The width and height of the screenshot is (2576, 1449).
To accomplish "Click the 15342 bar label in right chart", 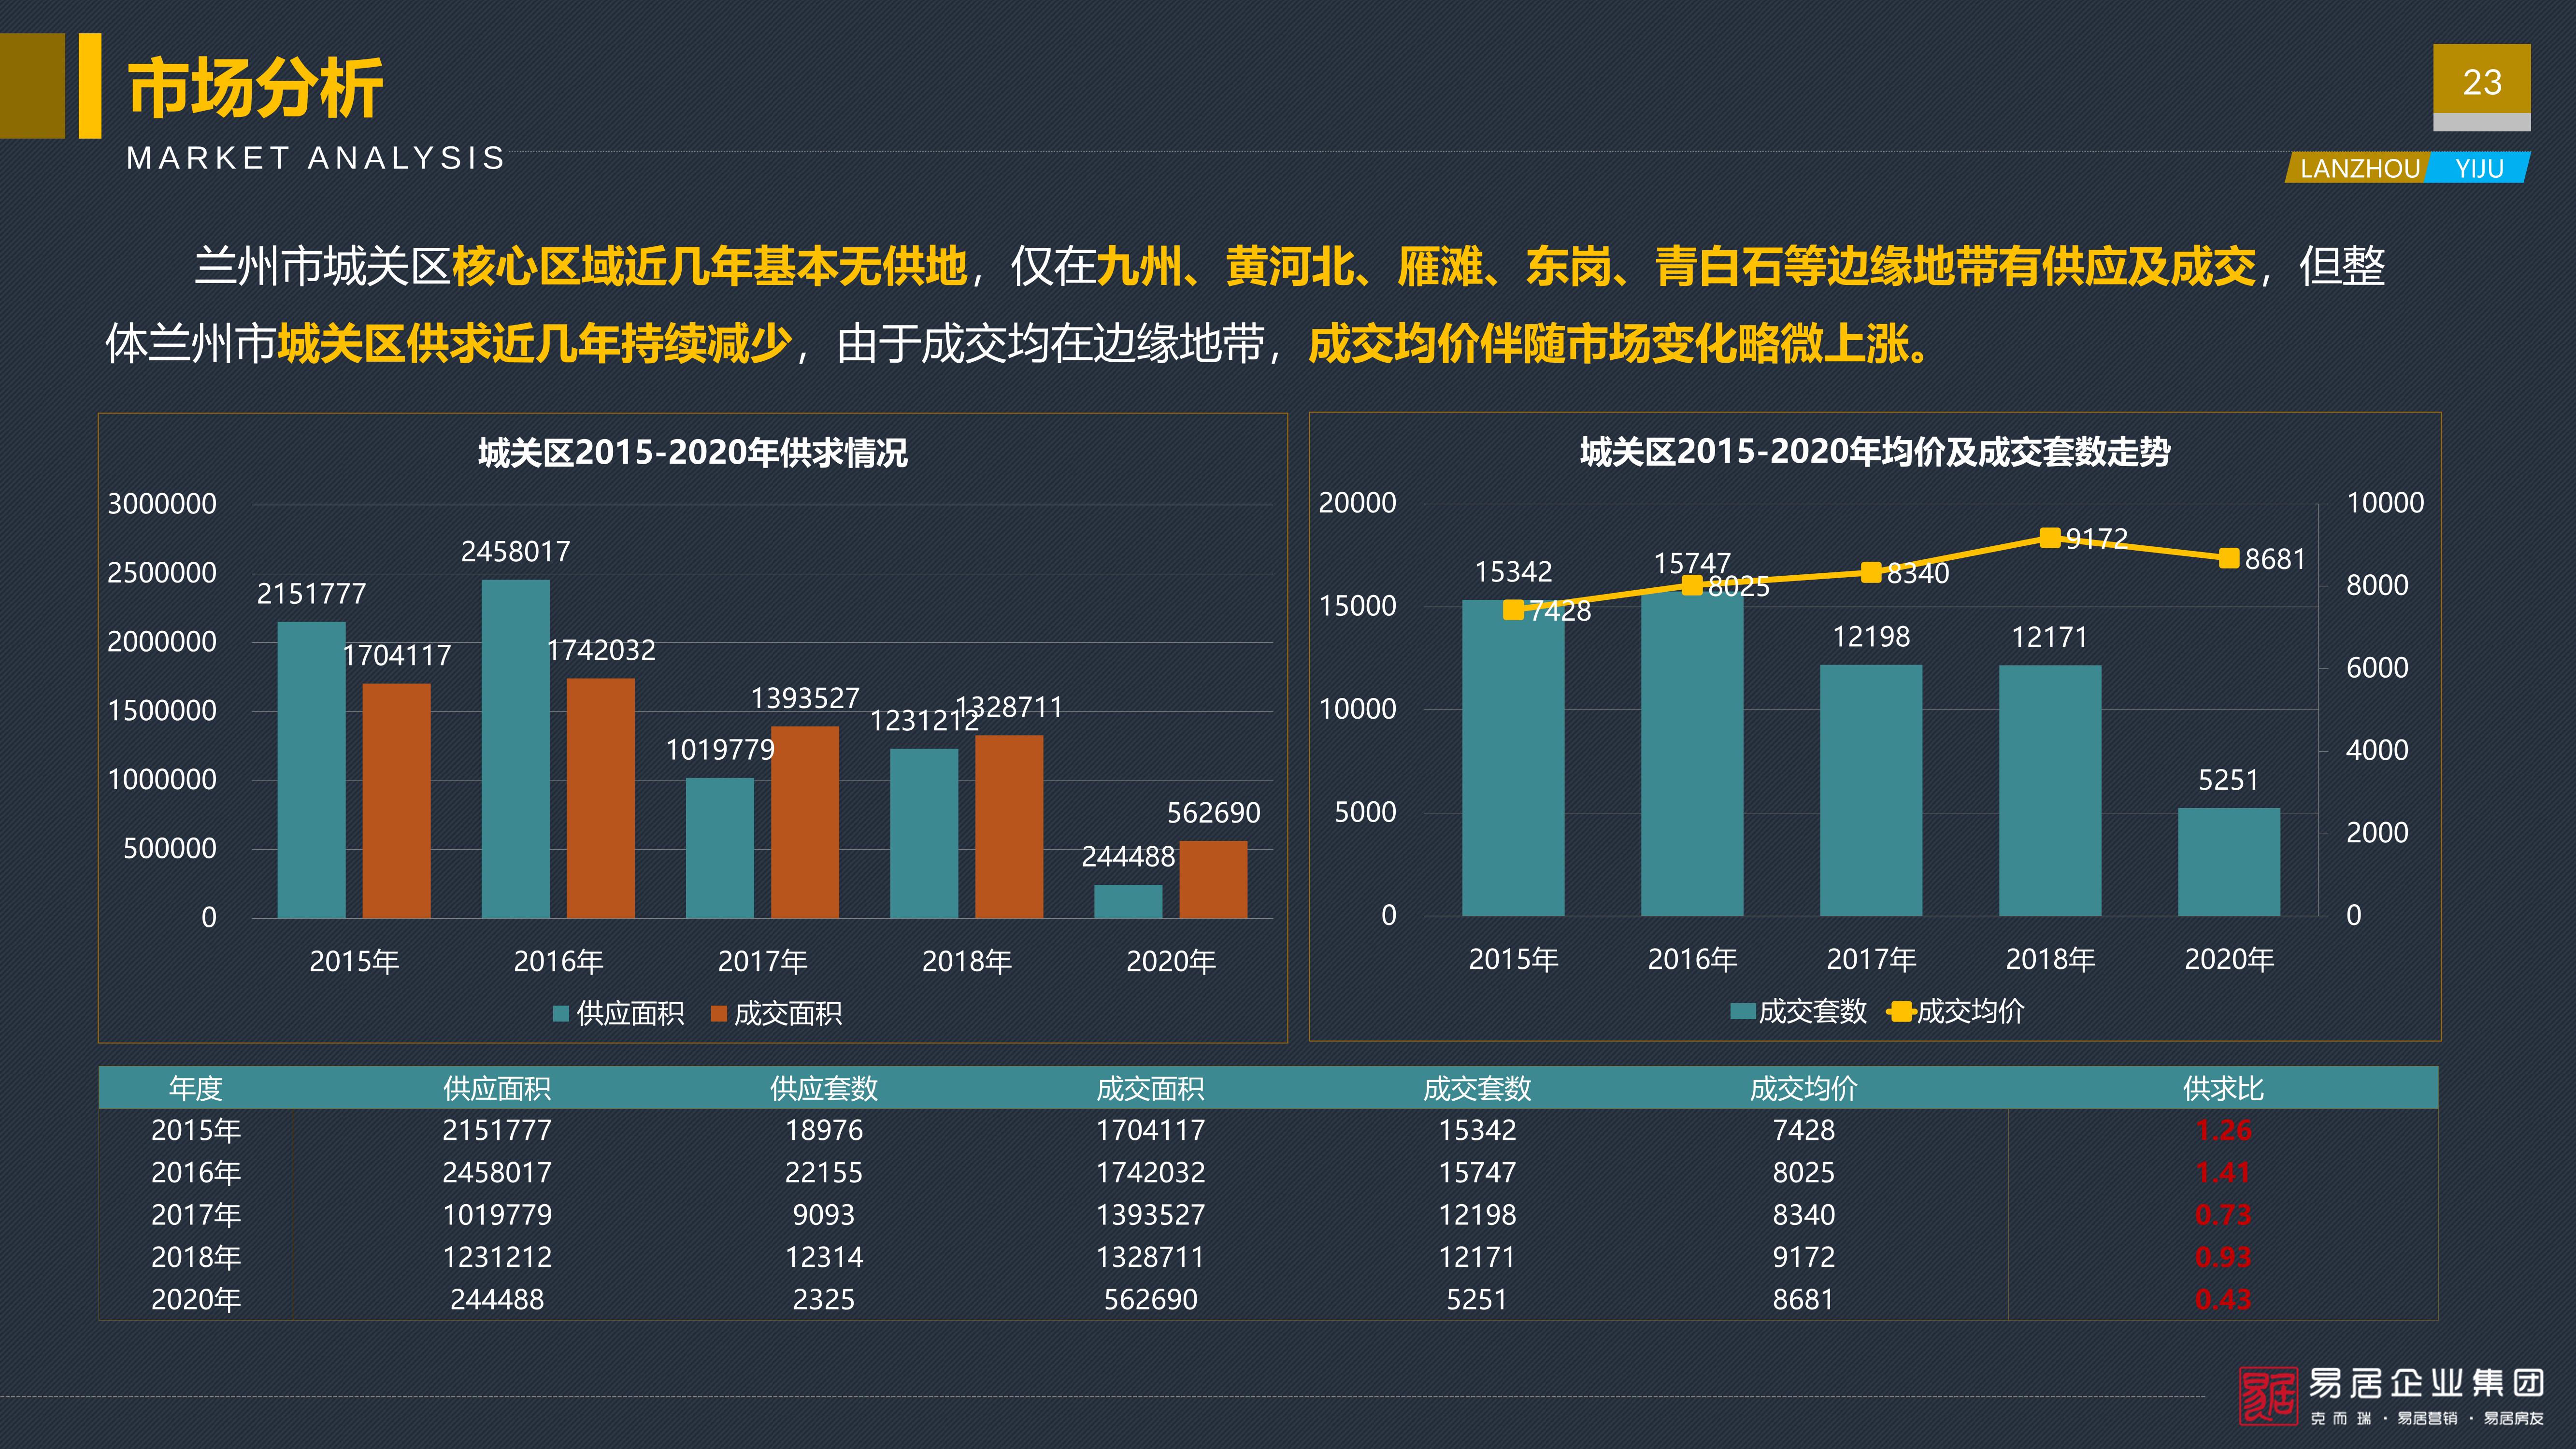I will (1513, 572).
